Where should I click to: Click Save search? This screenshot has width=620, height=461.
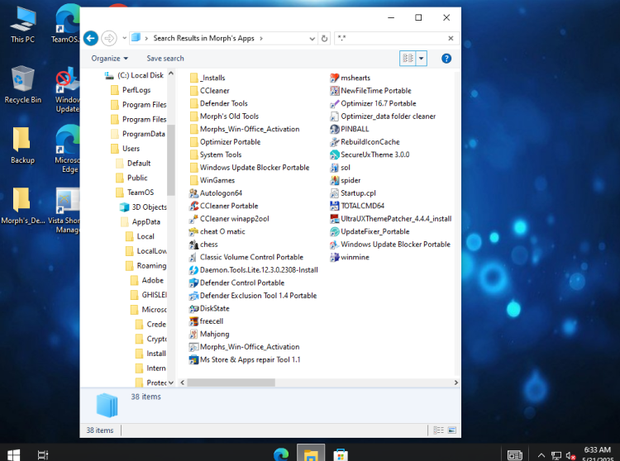[x=165, y=59]
